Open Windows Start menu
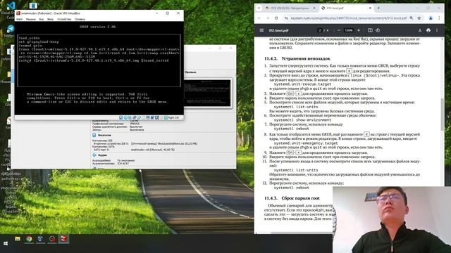The width and height of the screenshot is (451, 253). [x=6, y=244]
